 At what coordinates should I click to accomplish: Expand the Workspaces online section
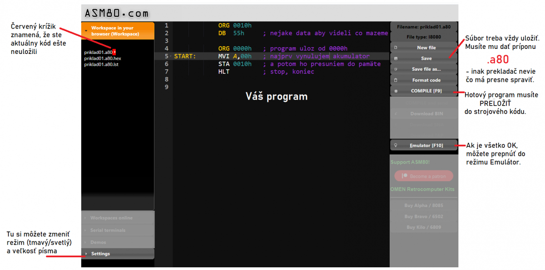[x=111, y=218]
